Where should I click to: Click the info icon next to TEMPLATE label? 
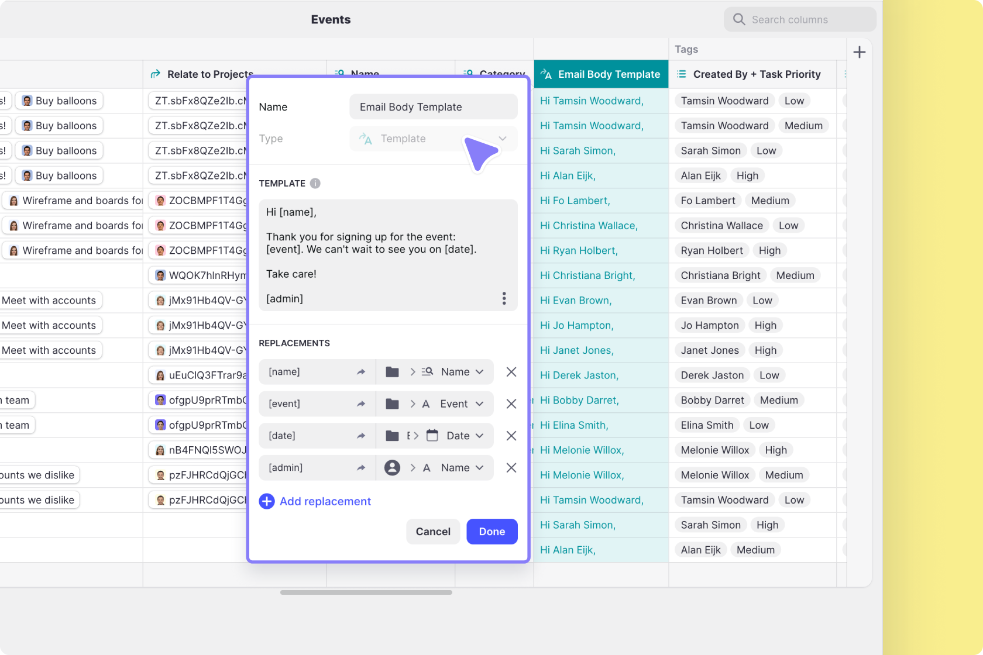pos(315,183)
